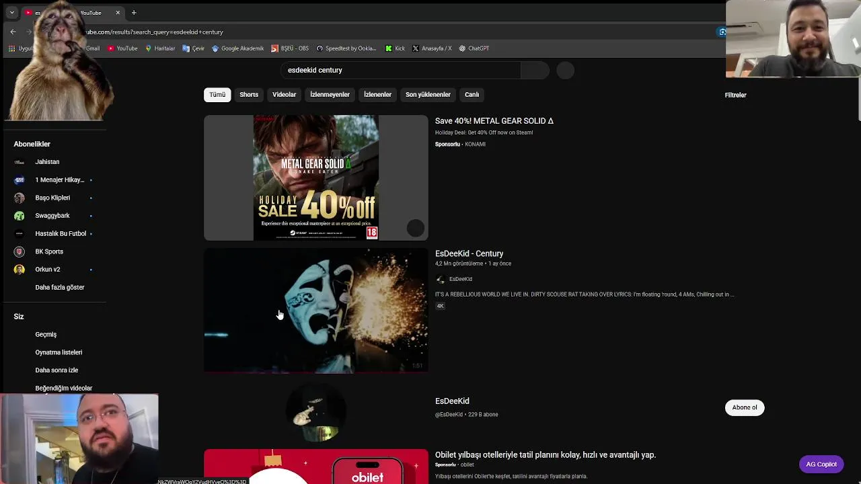The width and height of the screenshot is (861, 484).
Task: Open the Siz section heading
Action: 19,317
